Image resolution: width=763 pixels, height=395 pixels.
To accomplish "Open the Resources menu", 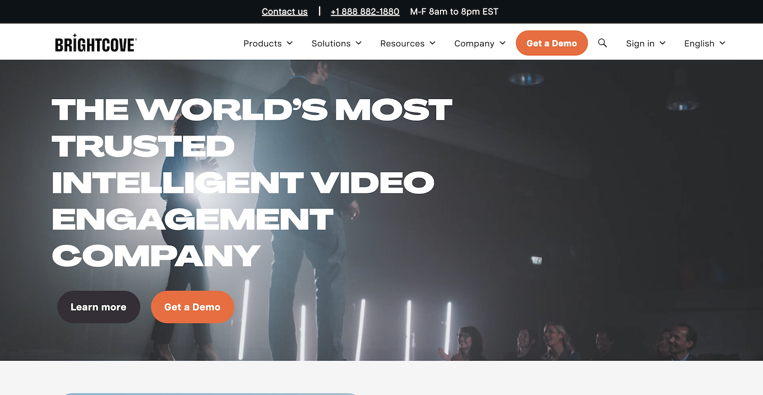I will (x=408, y=44).
